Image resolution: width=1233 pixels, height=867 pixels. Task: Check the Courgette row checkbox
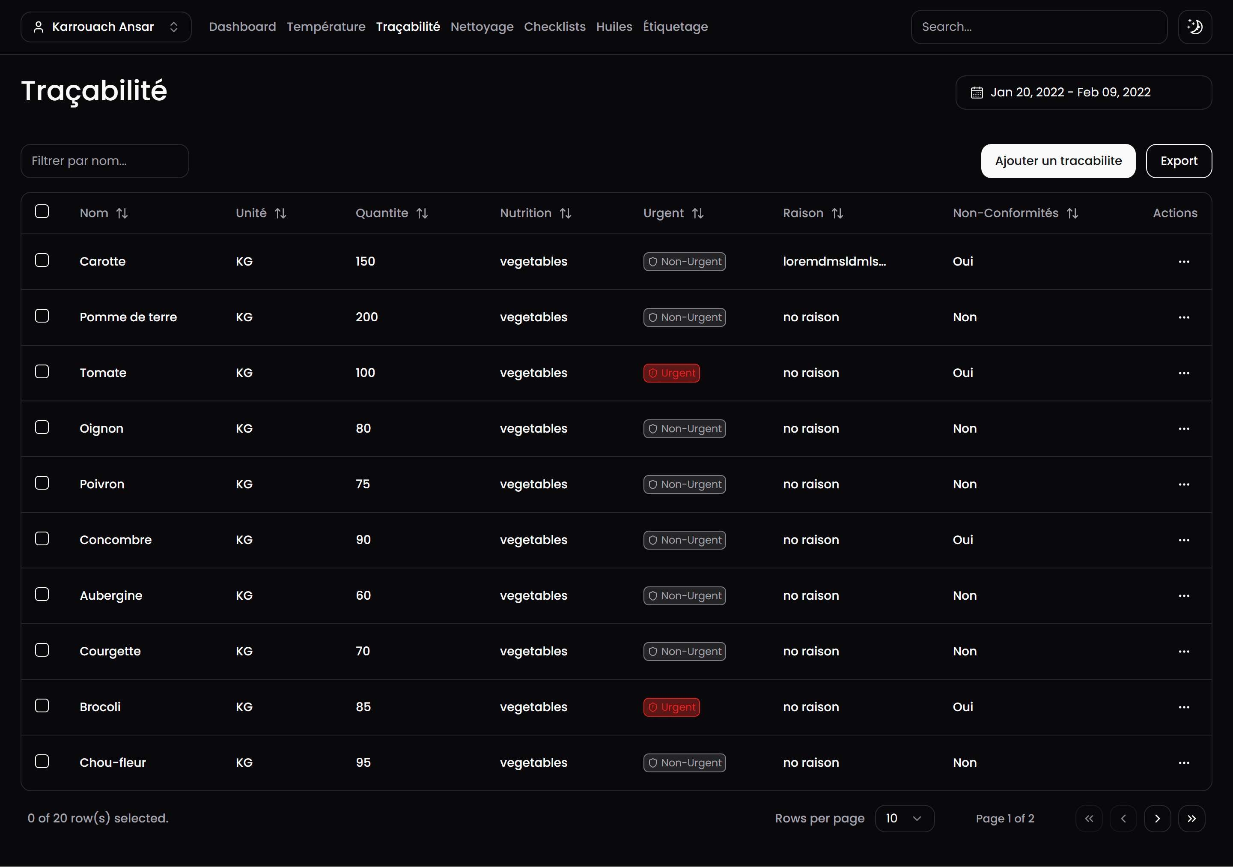(42, 650)
